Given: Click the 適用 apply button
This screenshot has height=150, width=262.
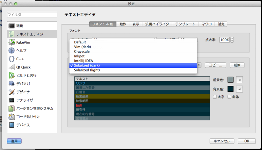Looking at the screenshot, I should (14, 141).
